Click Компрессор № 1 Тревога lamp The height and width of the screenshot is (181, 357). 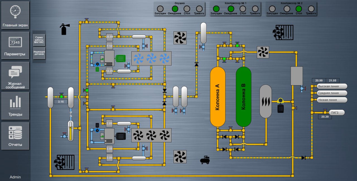pos(255,9)
